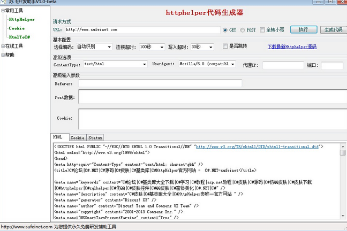Toggle the 是否跳转 checkbox
This screenshot has width=347, height=231.
click(225, 46)
